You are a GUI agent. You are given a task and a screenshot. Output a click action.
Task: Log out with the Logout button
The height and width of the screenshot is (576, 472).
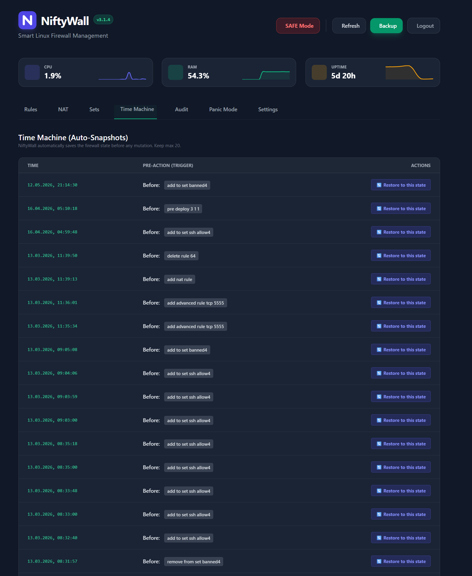tap(424, 26)
